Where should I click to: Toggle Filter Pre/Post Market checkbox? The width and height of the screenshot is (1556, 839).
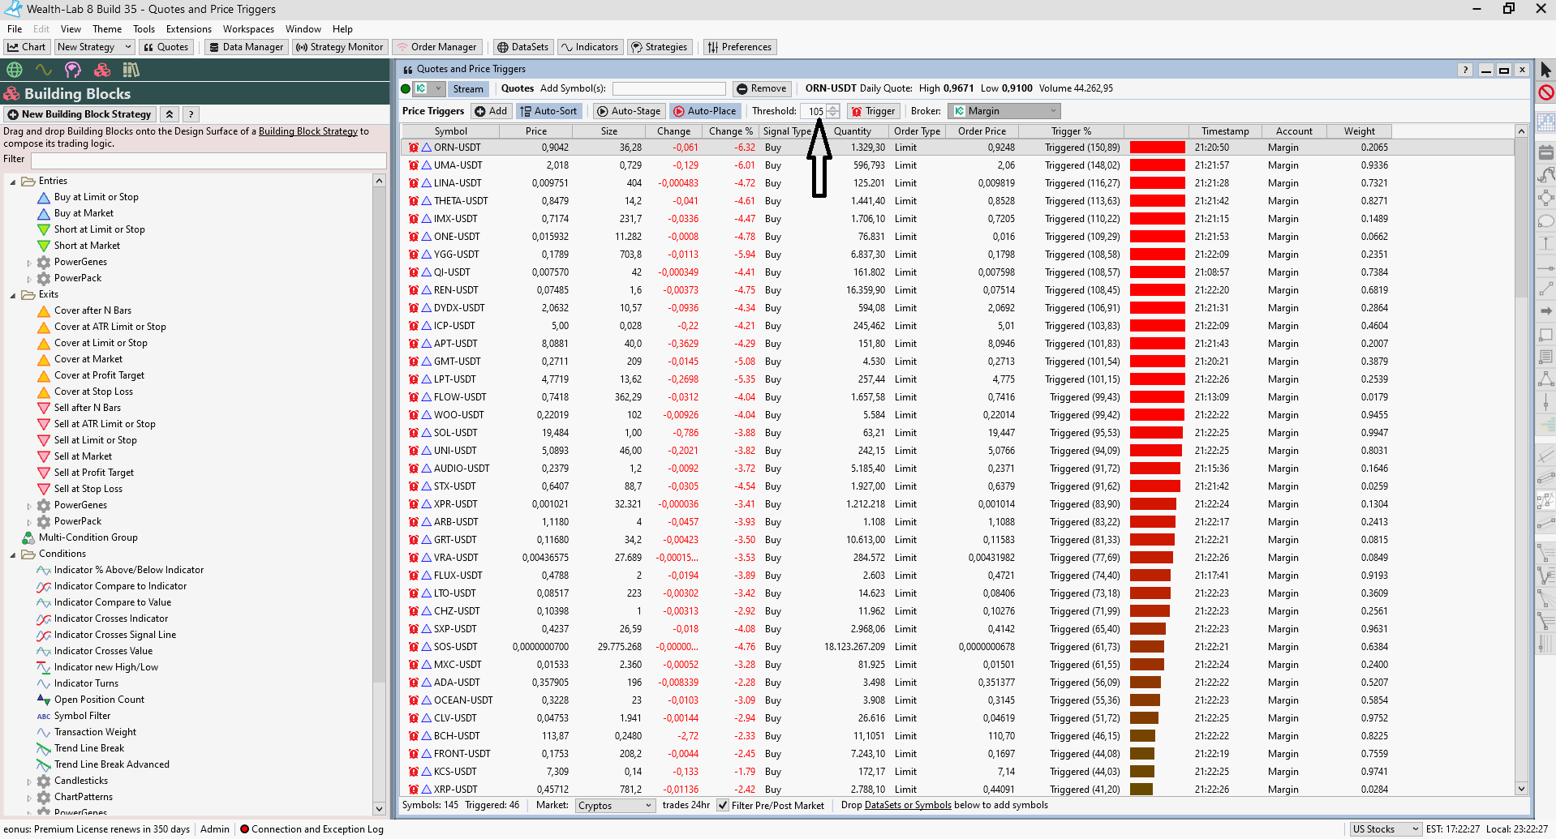[723, 805]
